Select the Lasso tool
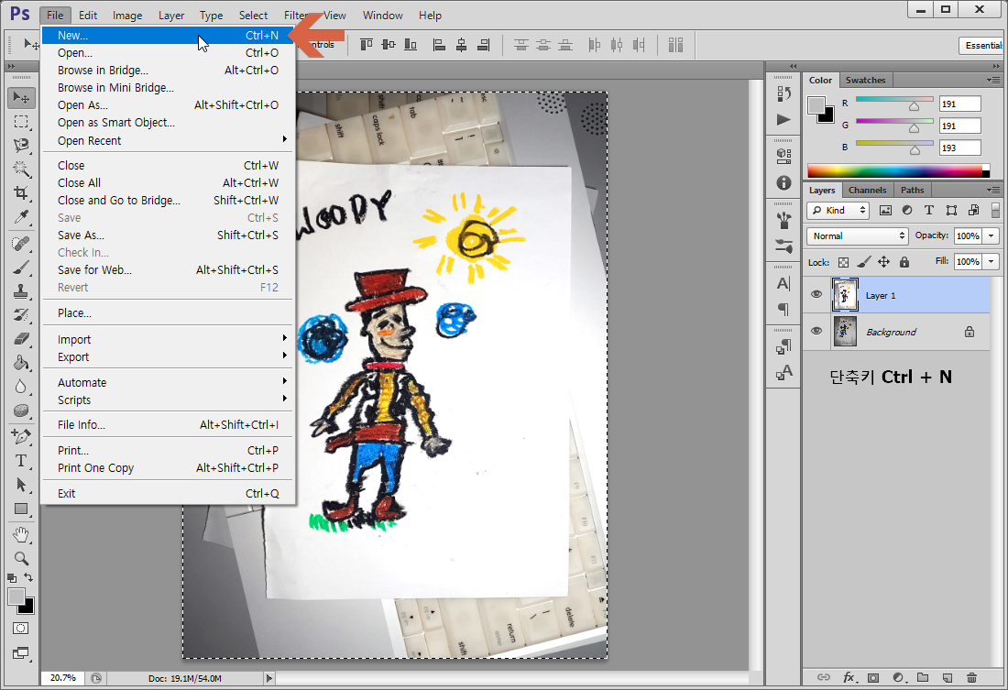 tap(21, 146)
